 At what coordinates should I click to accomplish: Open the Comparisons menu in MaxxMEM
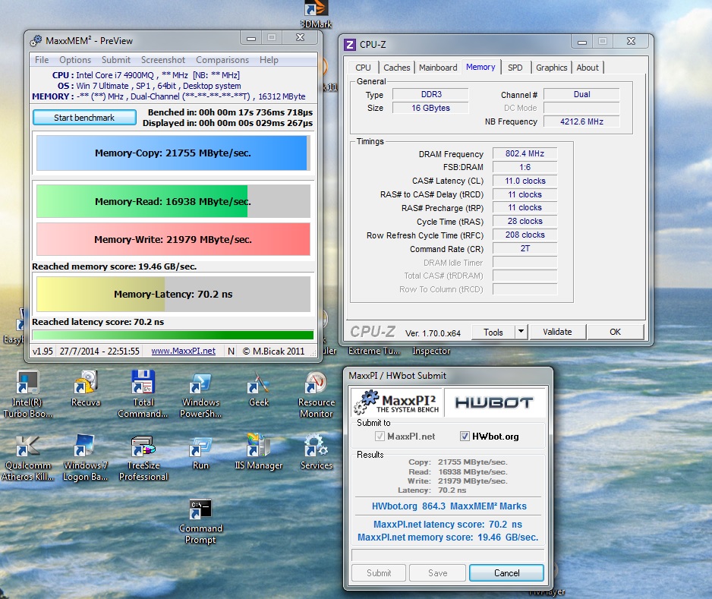(x=222, y=60)
